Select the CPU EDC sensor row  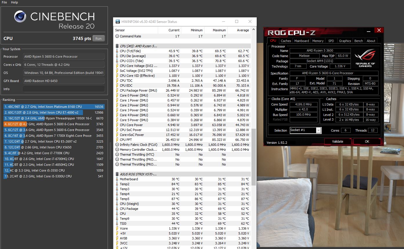point(182,86)
